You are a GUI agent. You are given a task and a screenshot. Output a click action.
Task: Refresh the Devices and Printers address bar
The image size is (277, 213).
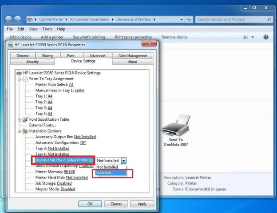coord(189,20)
